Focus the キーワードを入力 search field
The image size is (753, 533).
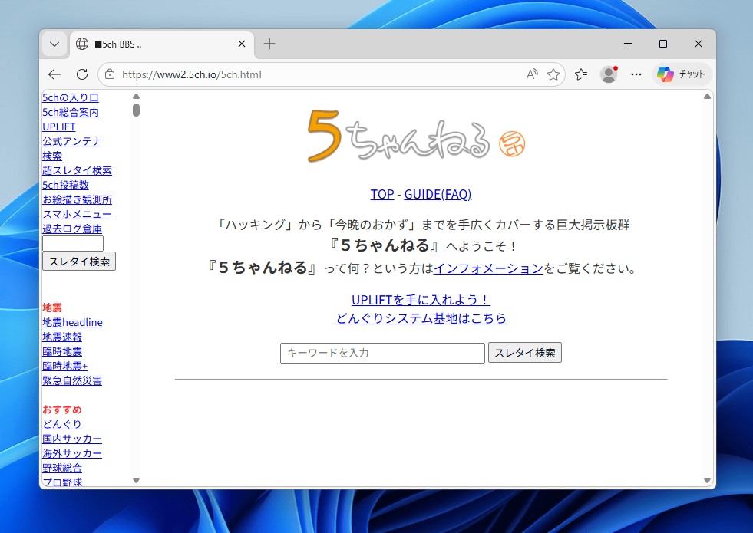click(x=382, y=353)
